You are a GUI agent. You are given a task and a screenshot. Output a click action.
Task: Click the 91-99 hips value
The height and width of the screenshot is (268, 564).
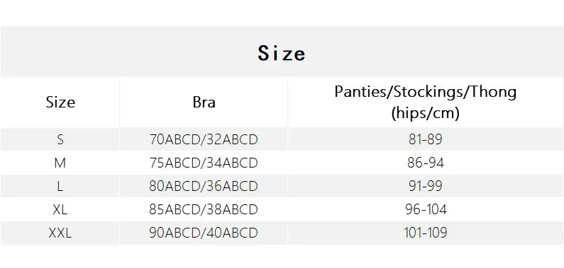pos(426,186)
